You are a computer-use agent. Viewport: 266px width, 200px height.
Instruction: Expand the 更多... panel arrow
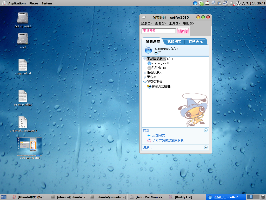[206, 147]
